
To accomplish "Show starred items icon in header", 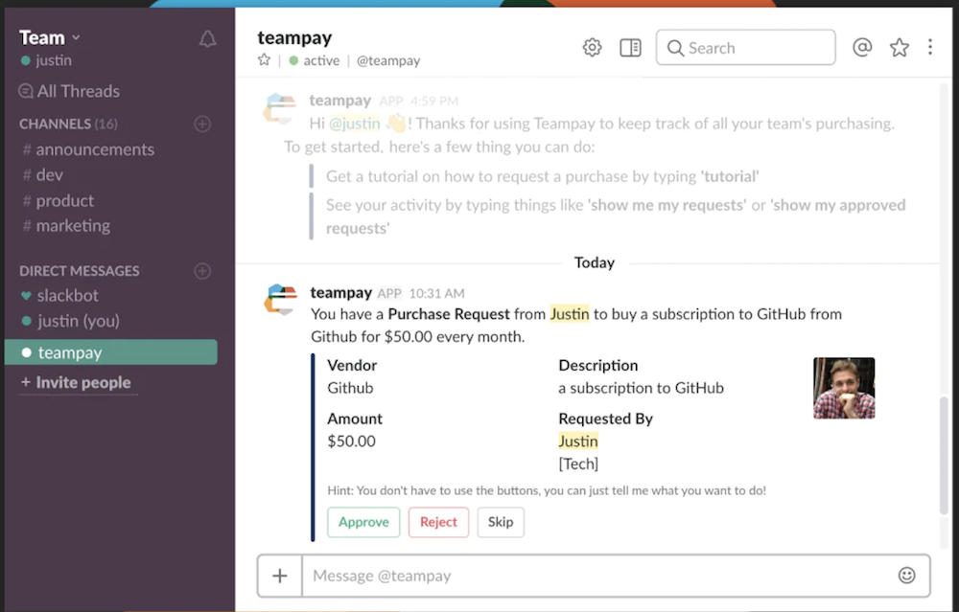I will pos(900,47).
